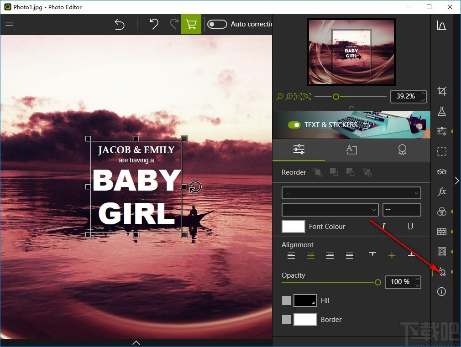Select the Crop tool in sidebar
This screenshot has width=461, height=347.
click(441, 91)
